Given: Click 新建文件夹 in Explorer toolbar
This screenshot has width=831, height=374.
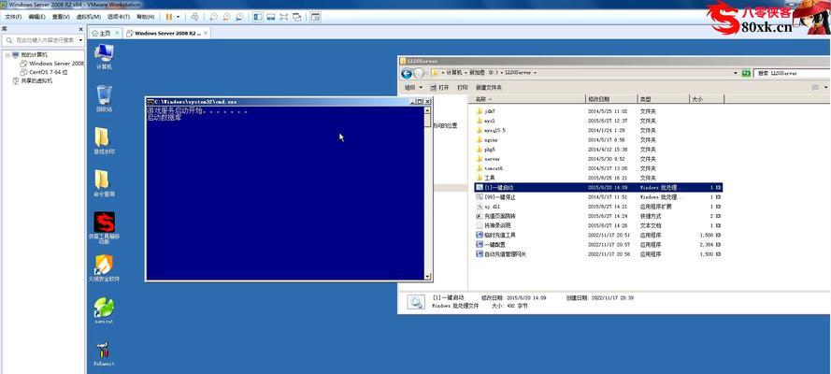Looking at the screenshot, I should tap(489, 87).
